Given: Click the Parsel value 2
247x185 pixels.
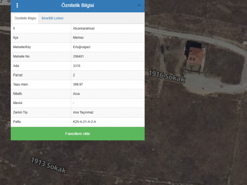Looking at the screenshot, I should coord(74,75).
